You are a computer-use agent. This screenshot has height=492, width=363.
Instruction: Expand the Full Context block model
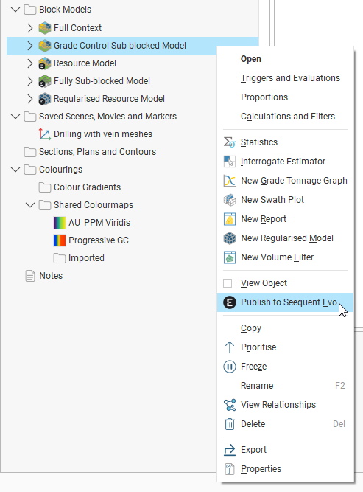(29, 28)
